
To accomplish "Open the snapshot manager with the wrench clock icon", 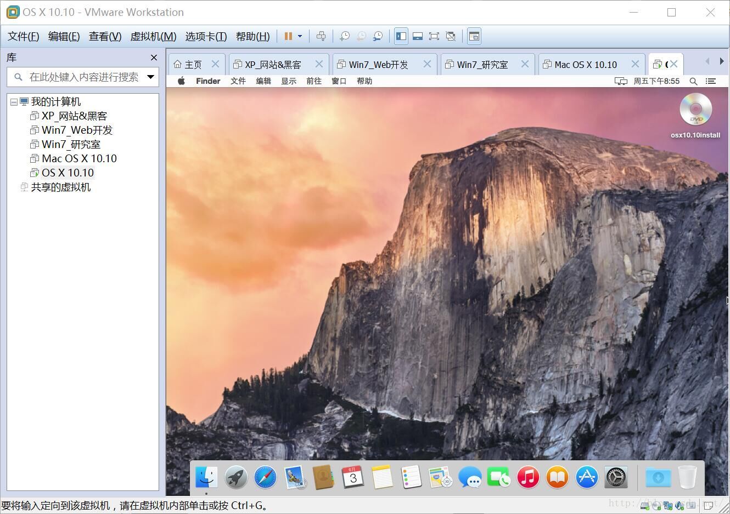I will point(378,36).
